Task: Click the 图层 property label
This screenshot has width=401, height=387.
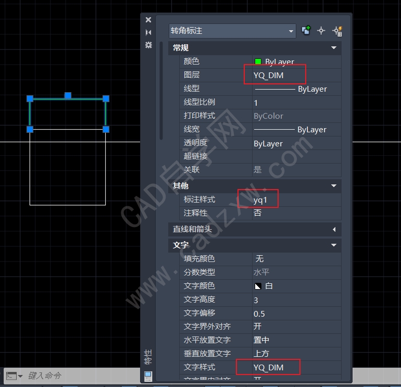Action: pos(191,75)
